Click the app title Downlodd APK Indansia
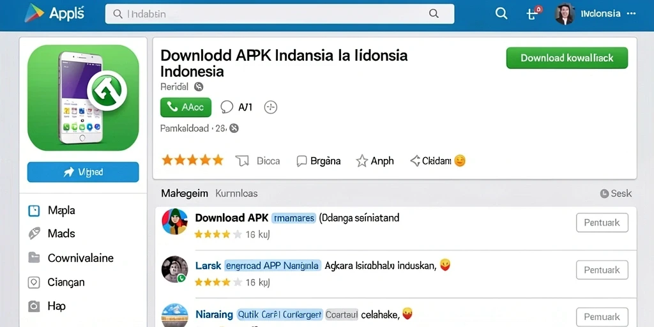The height and width of the screenshot is (327, 654). [284, 63]
